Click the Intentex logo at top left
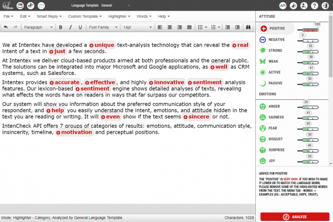 7,6
